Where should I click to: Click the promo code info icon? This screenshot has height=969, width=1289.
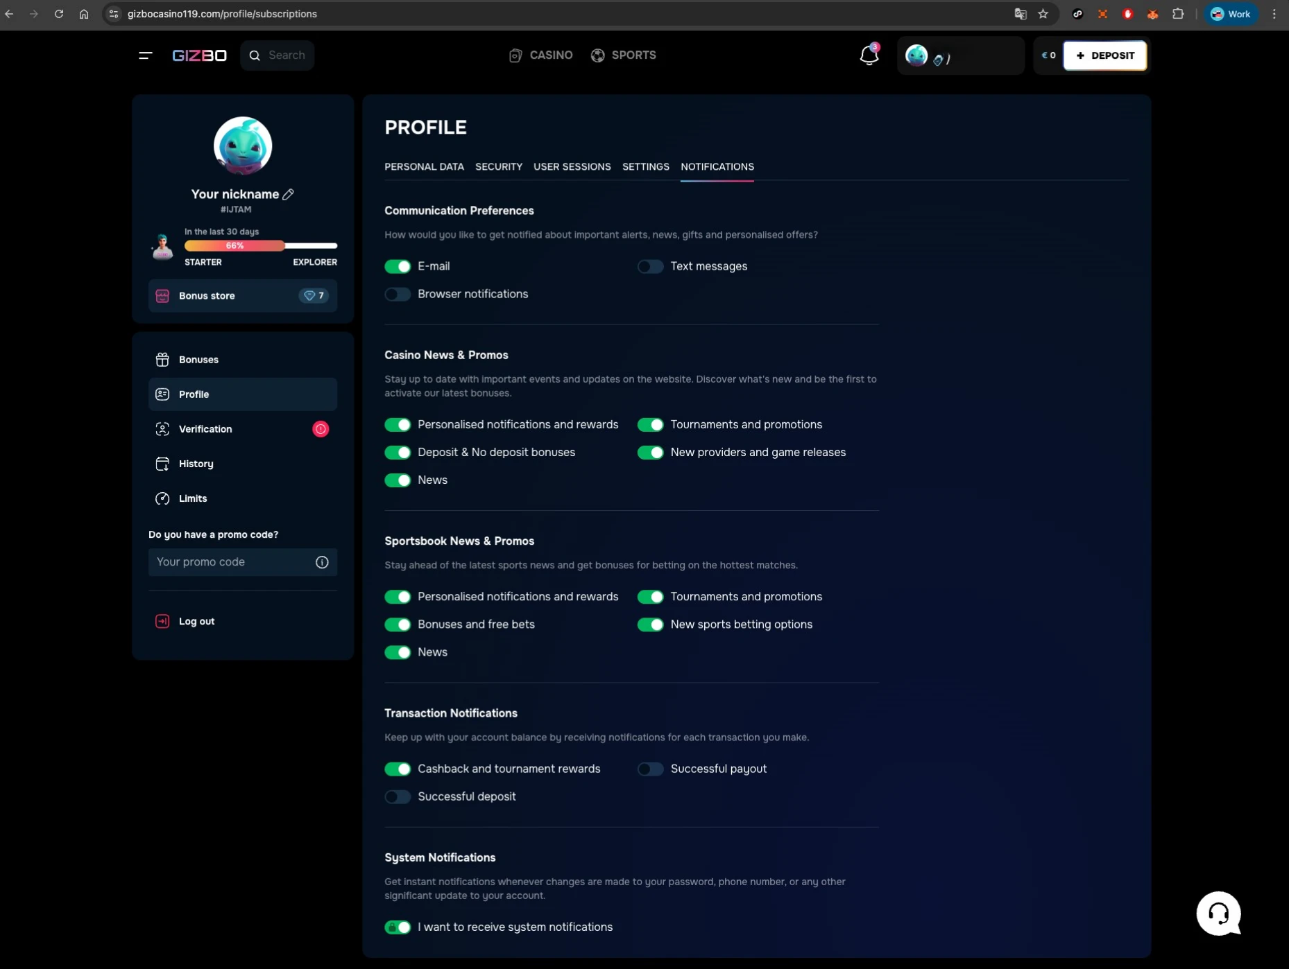(322, 562)
